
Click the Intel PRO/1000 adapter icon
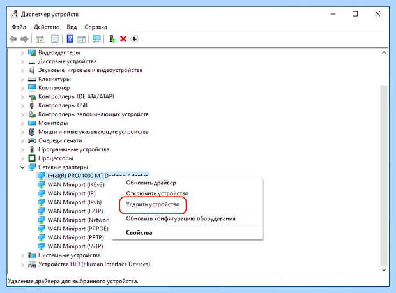pos(41,176)
